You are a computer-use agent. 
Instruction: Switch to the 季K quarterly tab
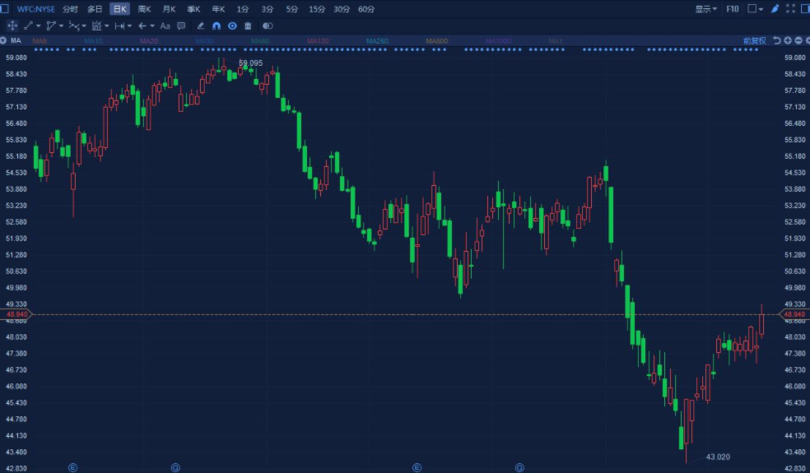[x=193, y=9]
